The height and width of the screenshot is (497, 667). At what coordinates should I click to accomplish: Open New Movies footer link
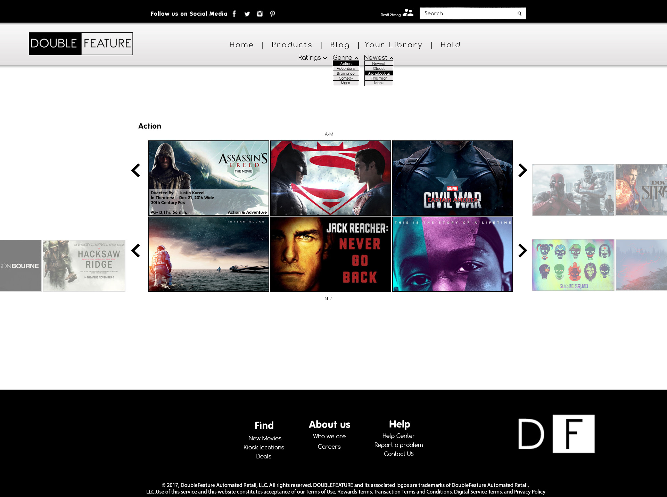[x=265, y=438]
